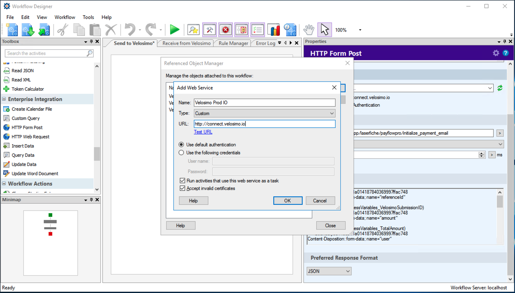Image resolution: width=515 pixels, height=293 pixels.
Task: Click the Cut scissors icon
Action: tap(63, 30)
